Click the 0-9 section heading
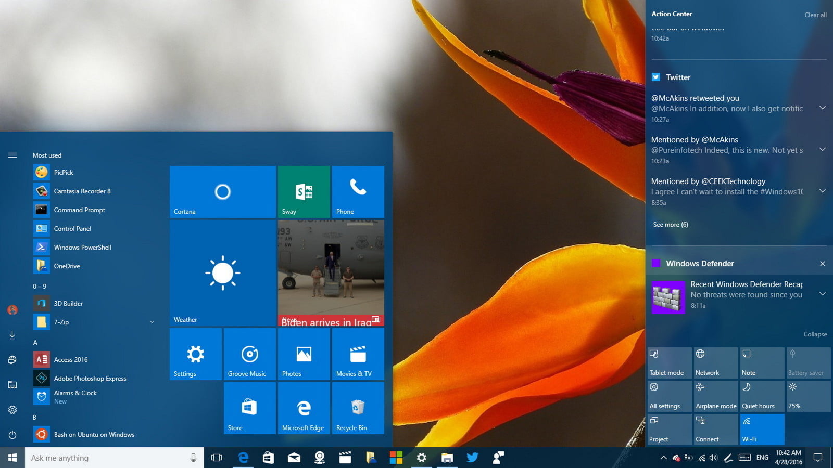The width and height of the screenshot is (833, 468). pos(39,286)
